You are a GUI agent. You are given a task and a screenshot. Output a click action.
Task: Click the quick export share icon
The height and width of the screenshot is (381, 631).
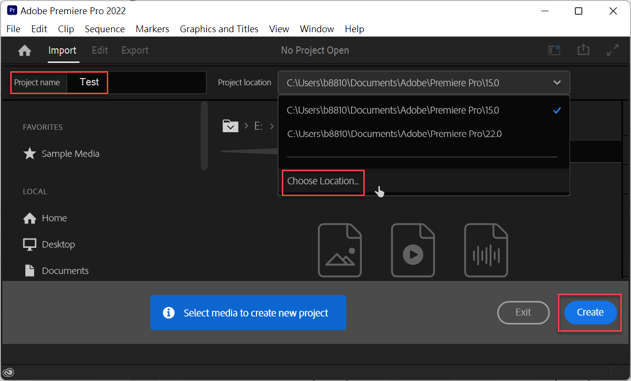[x=583, y=50]
